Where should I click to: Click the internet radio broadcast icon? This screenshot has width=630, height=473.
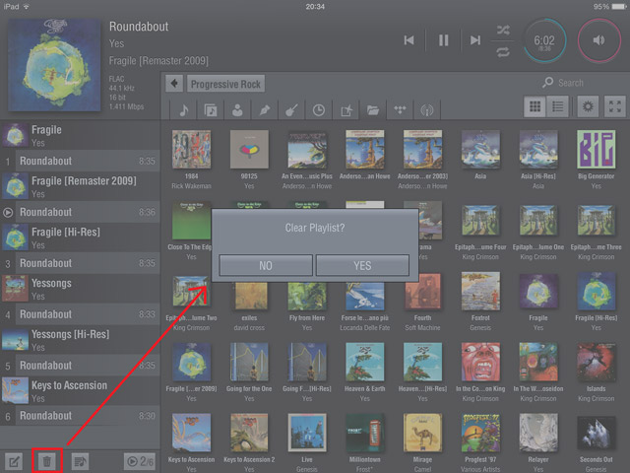(427, 110)
